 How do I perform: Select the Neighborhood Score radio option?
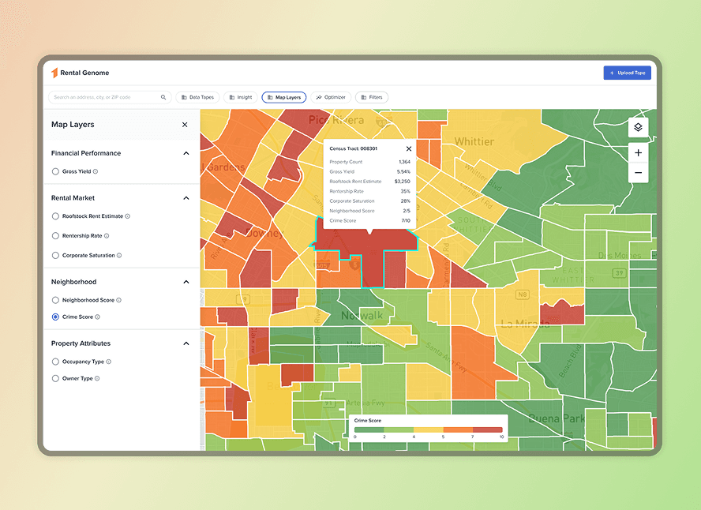click(55, 300)
